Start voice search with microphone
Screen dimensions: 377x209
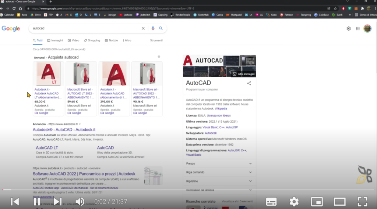153,28
